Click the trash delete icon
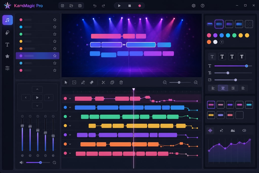The image size is (259, 173). point(121,82)
